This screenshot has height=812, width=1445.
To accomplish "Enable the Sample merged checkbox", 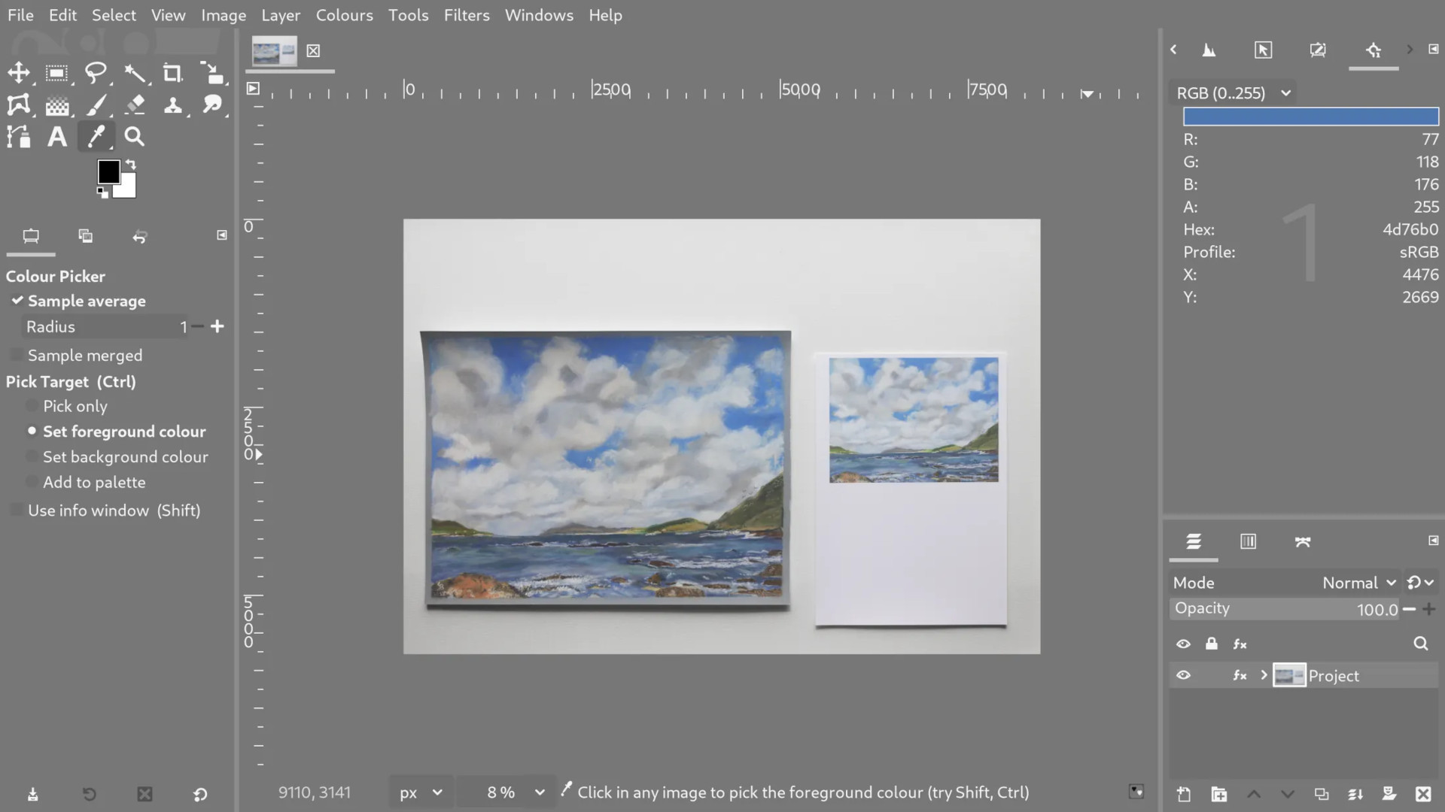I will (16, 355).
